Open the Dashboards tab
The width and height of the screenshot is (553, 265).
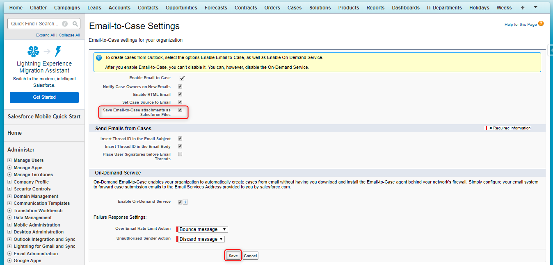(406, 7)
